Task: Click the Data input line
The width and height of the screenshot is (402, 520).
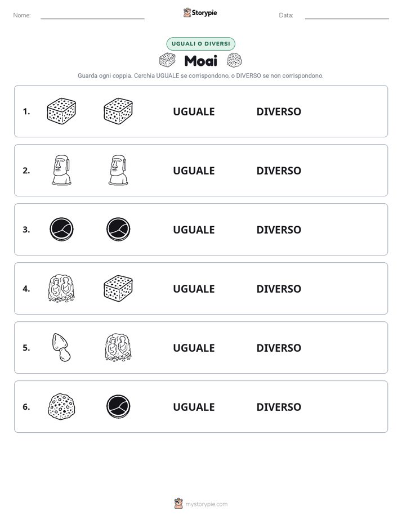Action: point(347,16)
